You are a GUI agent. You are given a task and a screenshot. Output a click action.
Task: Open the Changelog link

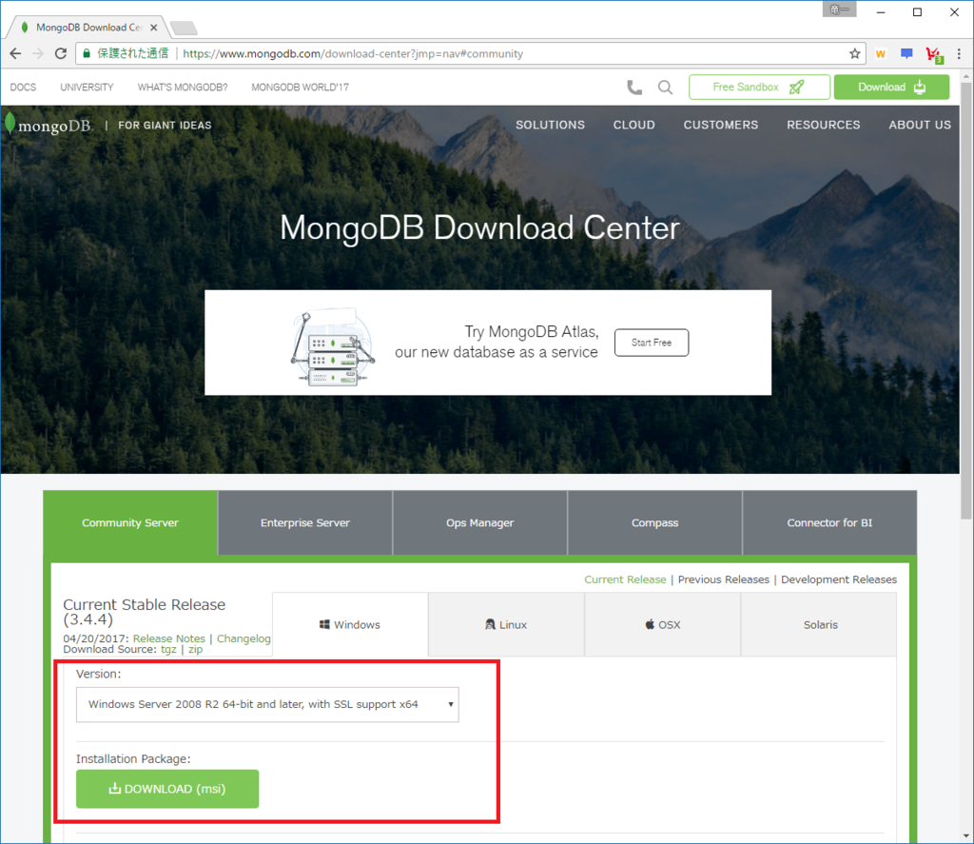click(x=243, y=638)
